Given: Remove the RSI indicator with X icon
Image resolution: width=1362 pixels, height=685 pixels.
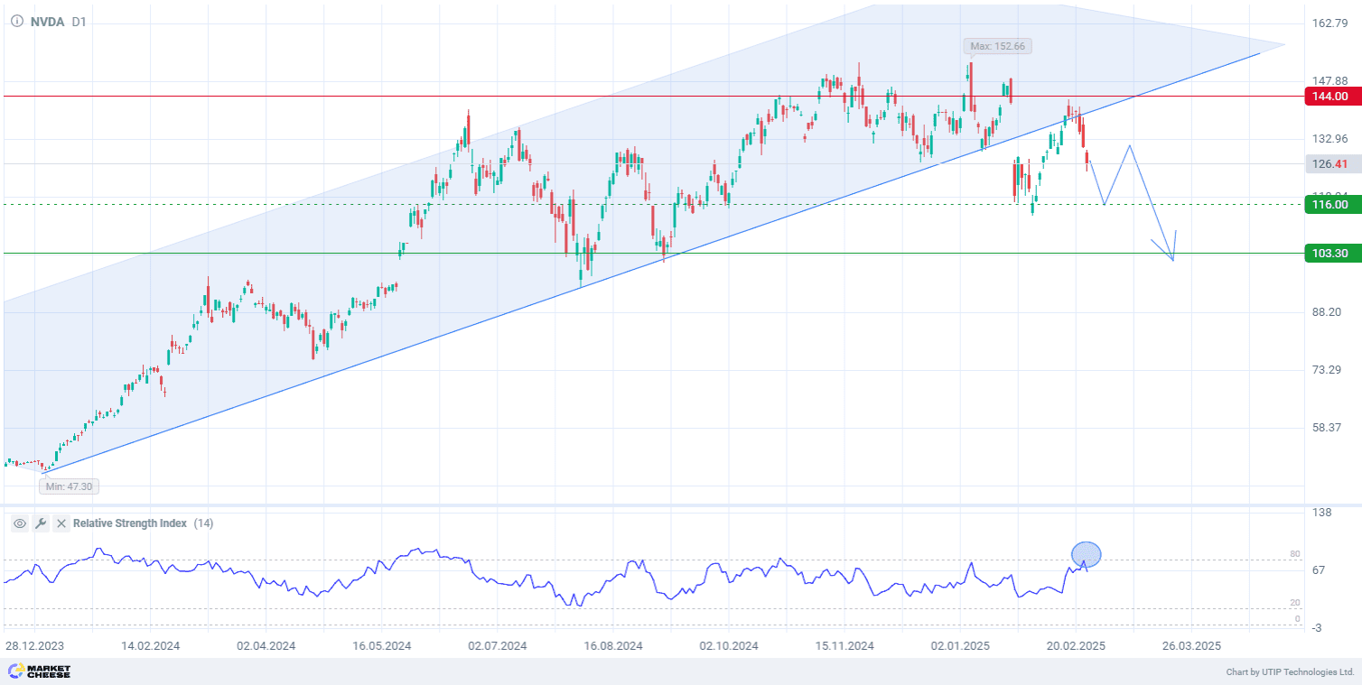Looking at the screenshot, I should (x=61, y=523).
